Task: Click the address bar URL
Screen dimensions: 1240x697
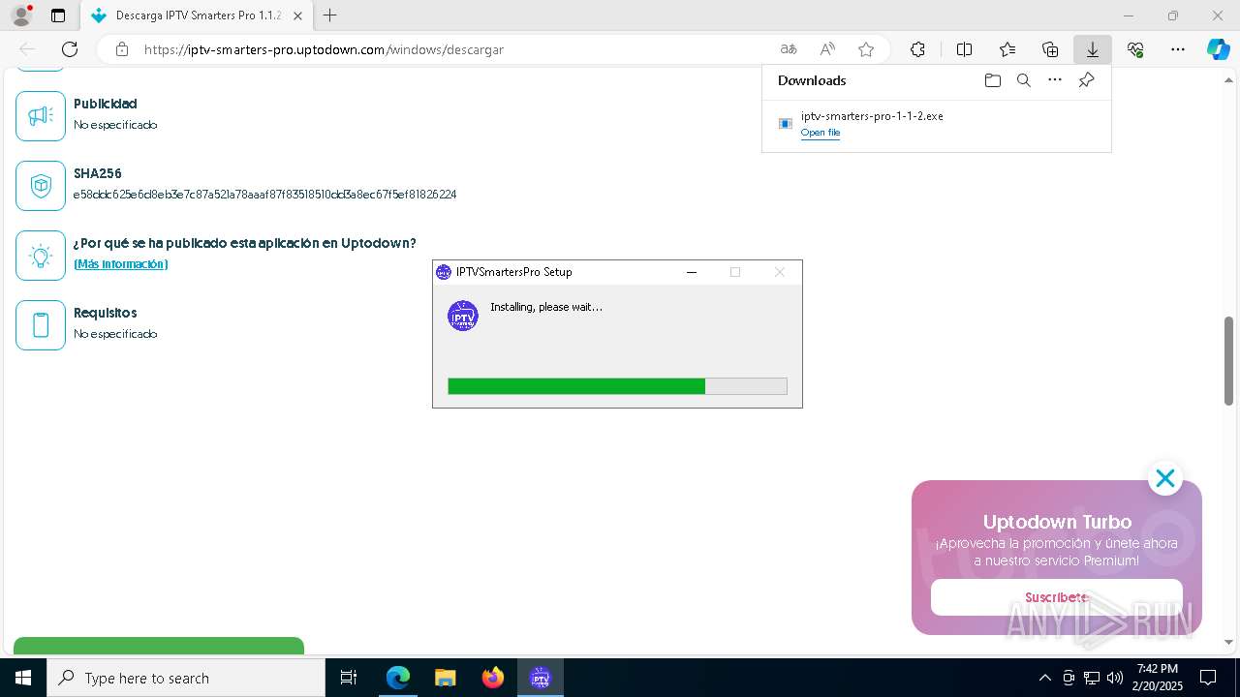Action: [x=324, y=49]
